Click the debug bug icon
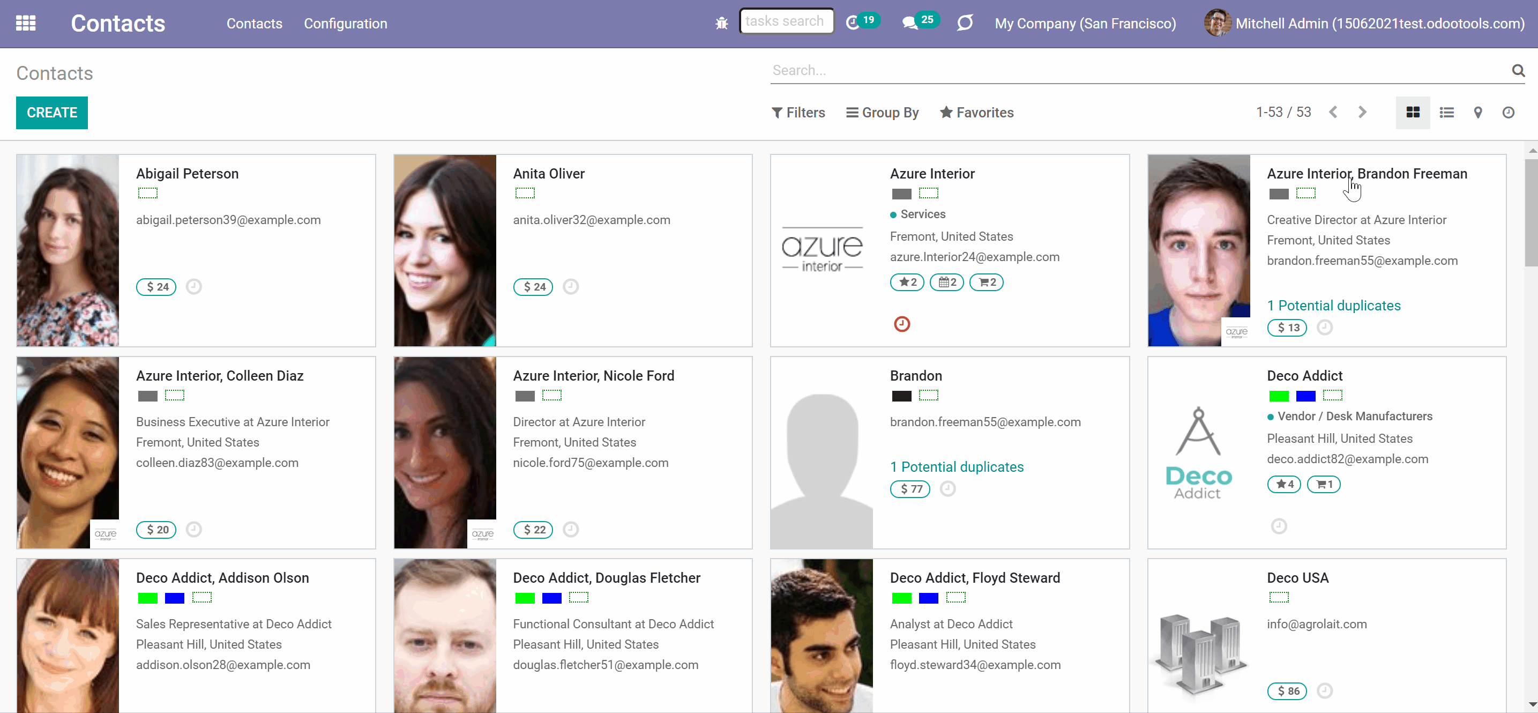 721,23
